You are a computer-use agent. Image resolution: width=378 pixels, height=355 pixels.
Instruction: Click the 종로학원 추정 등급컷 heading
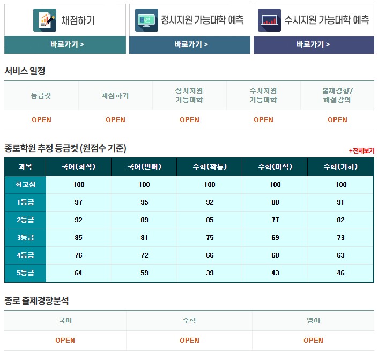pos(65,148)
